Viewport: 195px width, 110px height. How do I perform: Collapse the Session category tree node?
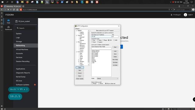[77, 31]
